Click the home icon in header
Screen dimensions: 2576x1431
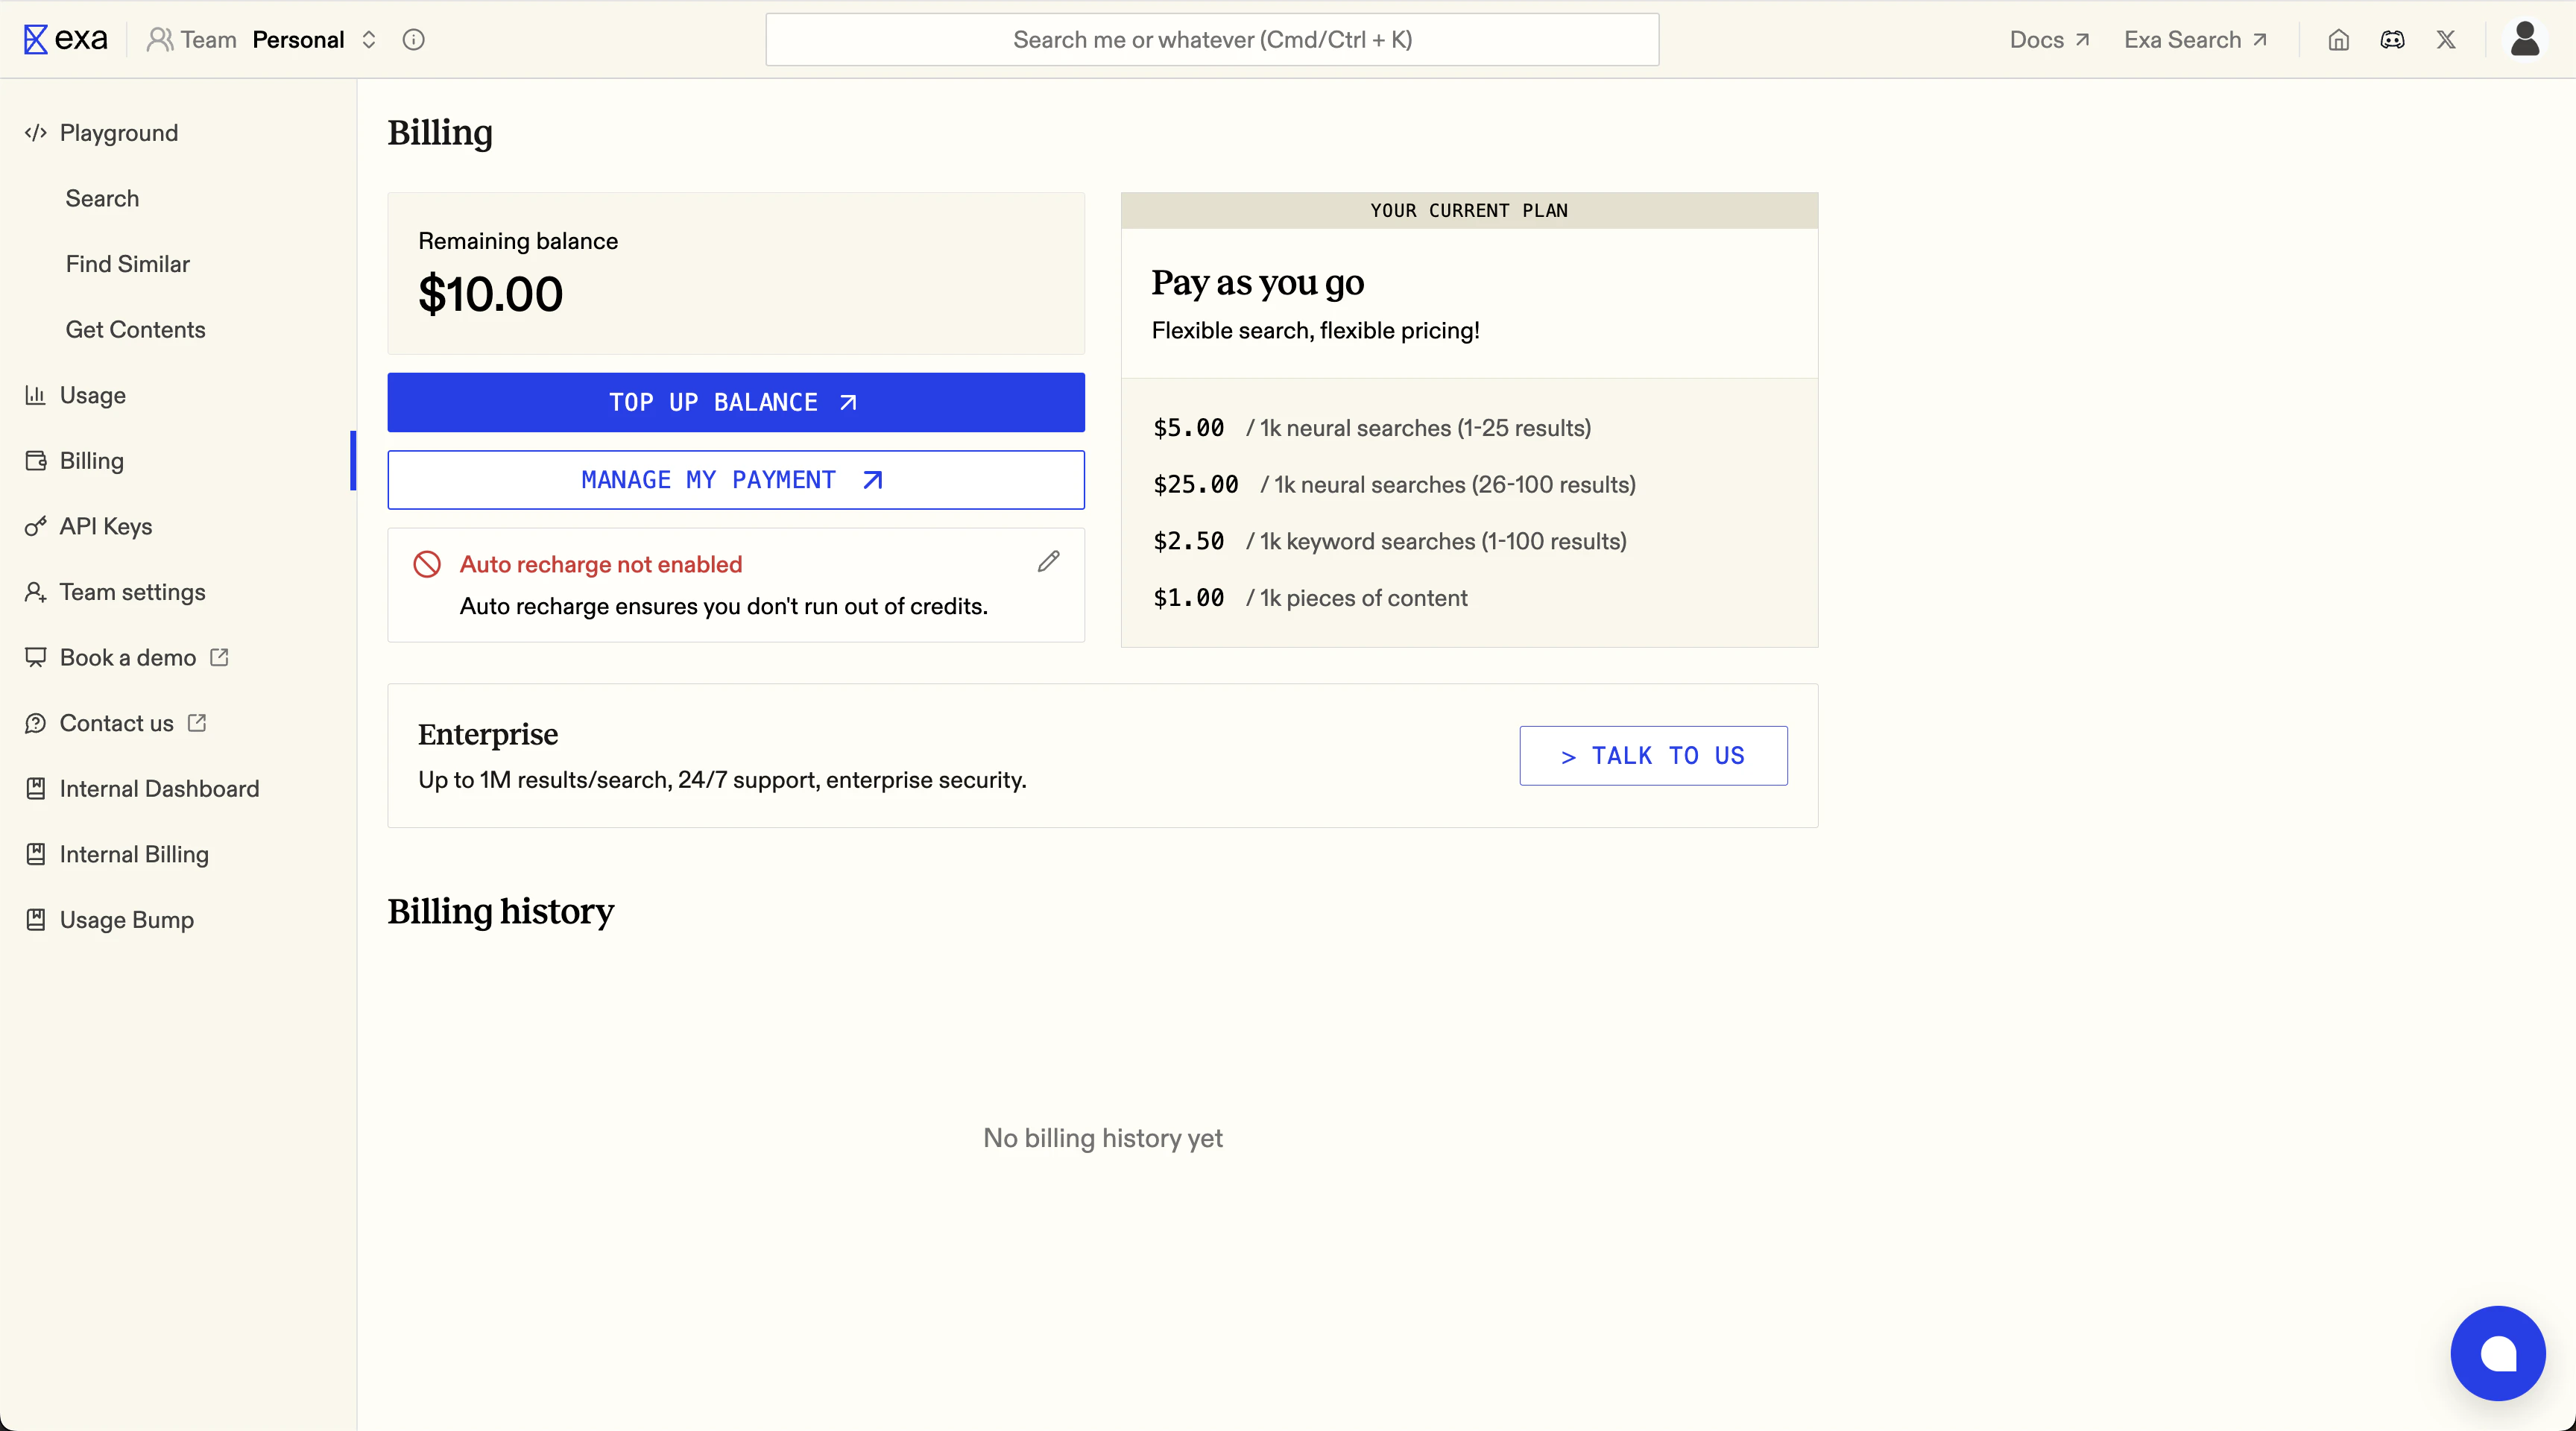coord(2338,40)
